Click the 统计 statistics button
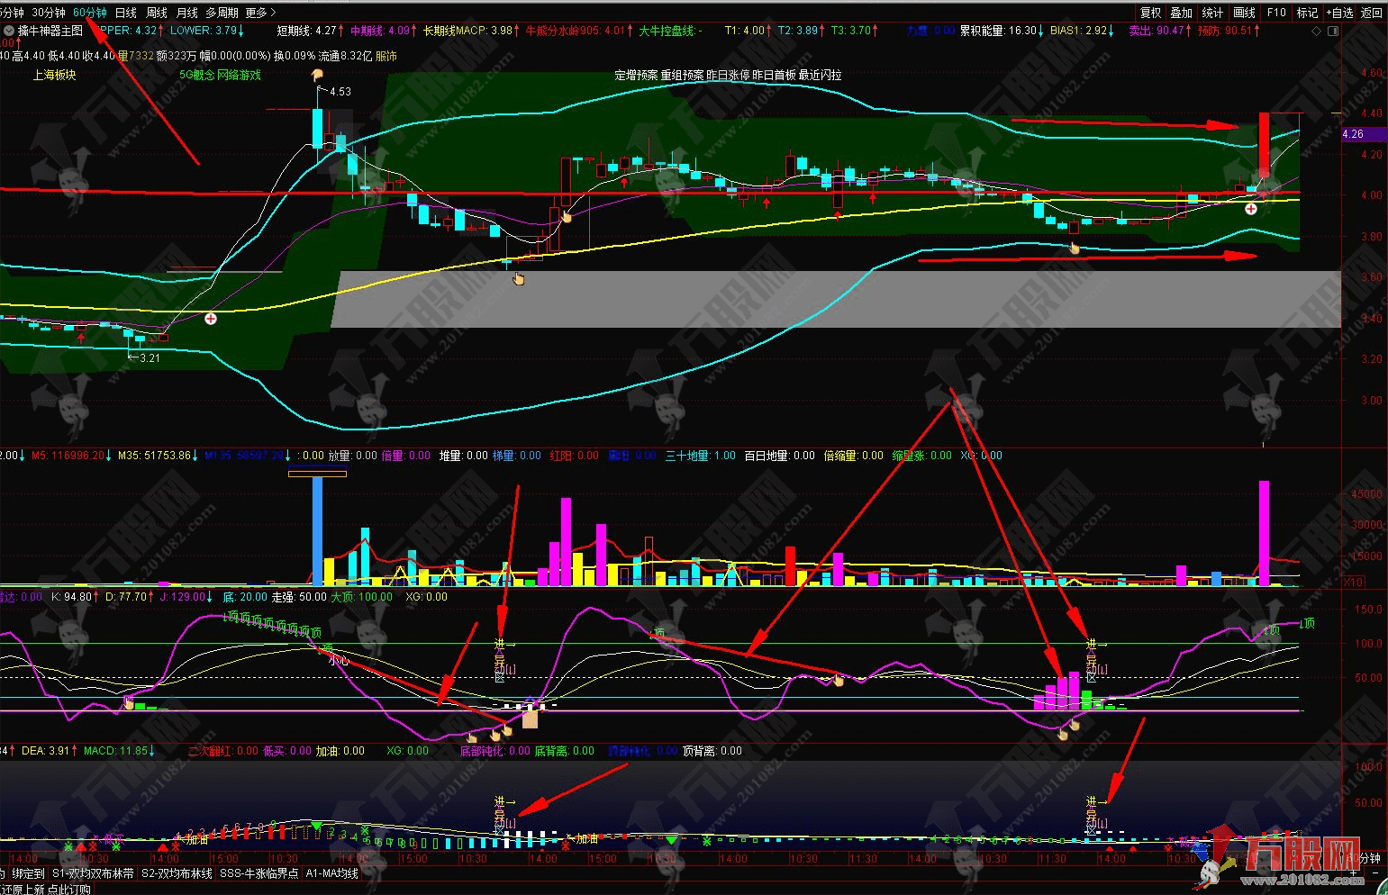1388x895 pixels. click(x=1212, y=13)
